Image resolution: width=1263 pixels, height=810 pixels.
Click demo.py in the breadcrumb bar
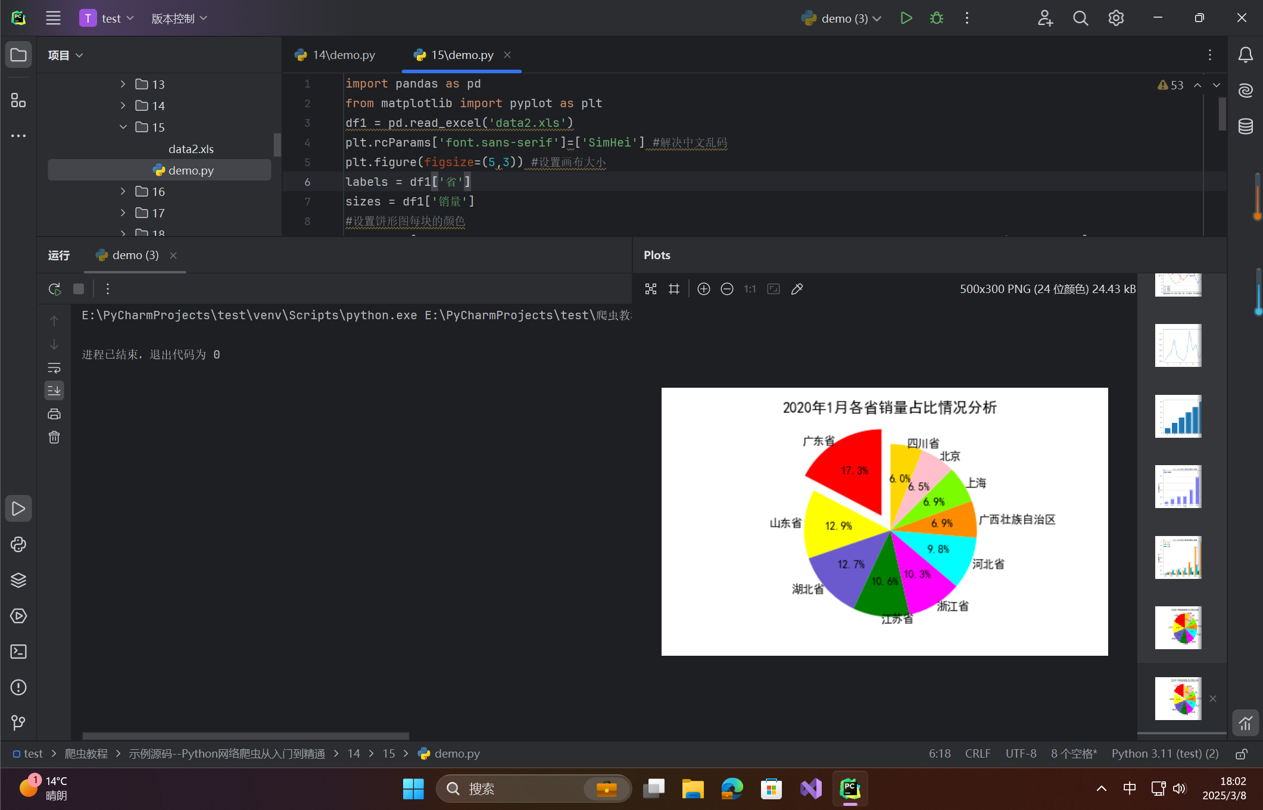(456, 753)
